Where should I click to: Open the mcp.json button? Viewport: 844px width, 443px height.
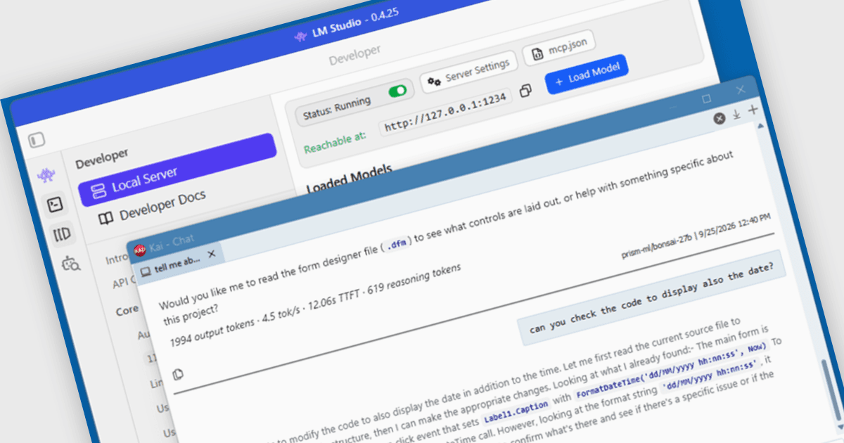(559, 49)
